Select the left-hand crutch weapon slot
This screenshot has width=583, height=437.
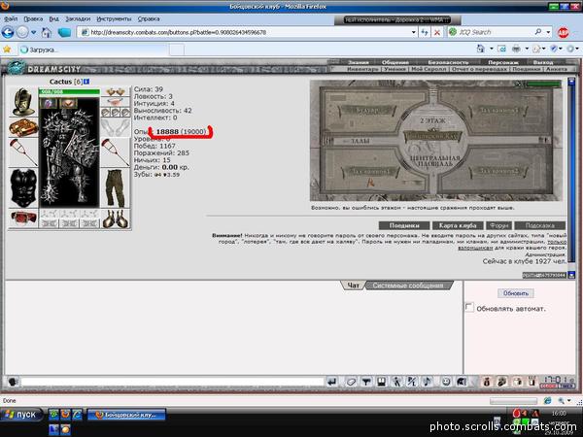23,152
